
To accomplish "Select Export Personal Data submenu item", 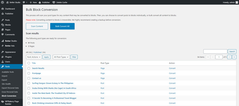I will (x=10, y=88).
